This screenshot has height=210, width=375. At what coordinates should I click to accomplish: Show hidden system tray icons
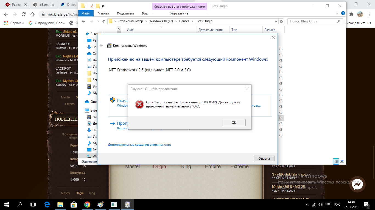[x=307, y=205]
